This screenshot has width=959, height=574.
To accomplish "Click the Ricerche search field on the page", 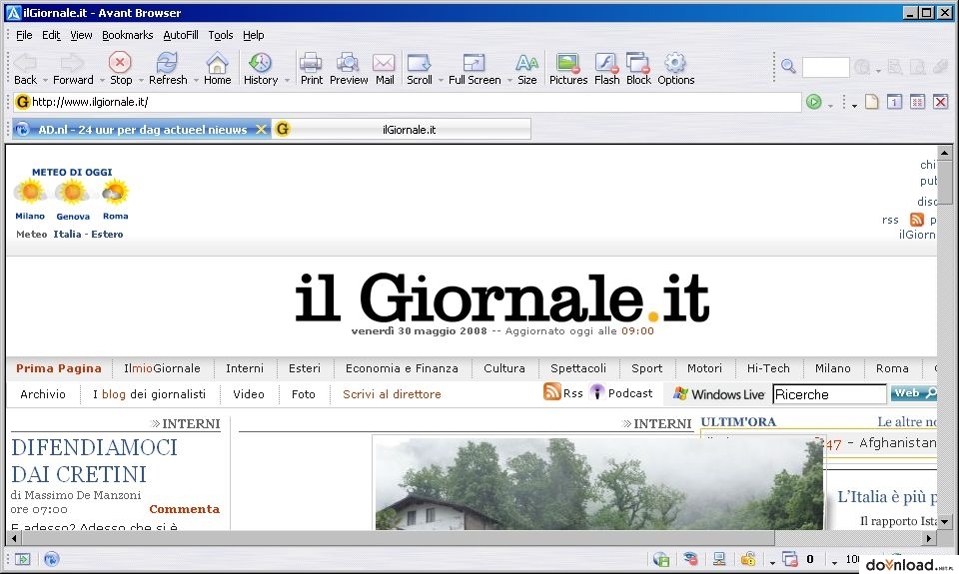I will (x=829, y=394).
